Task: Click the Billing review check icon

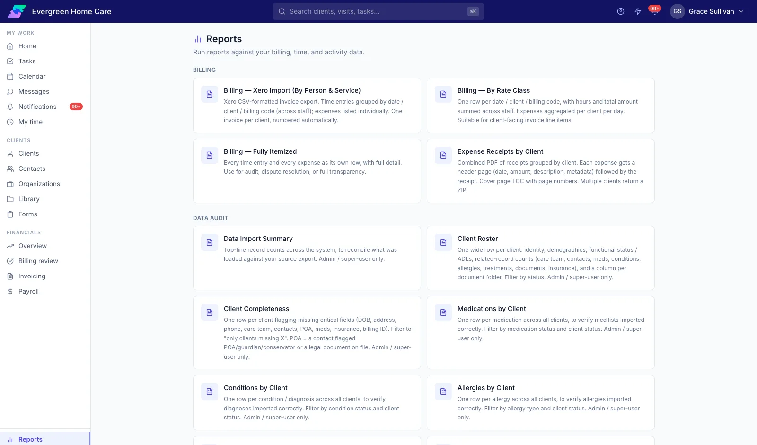Action: click(x=10, y=261)
